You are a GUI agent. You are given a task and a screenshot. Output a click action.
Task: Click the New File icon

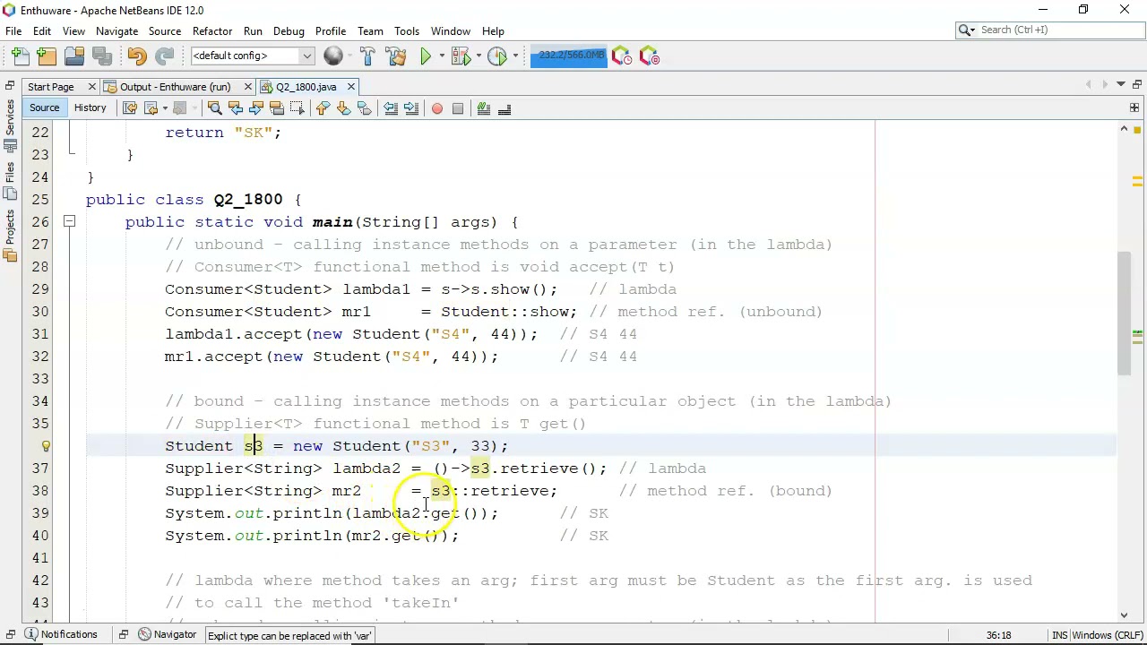20,56
